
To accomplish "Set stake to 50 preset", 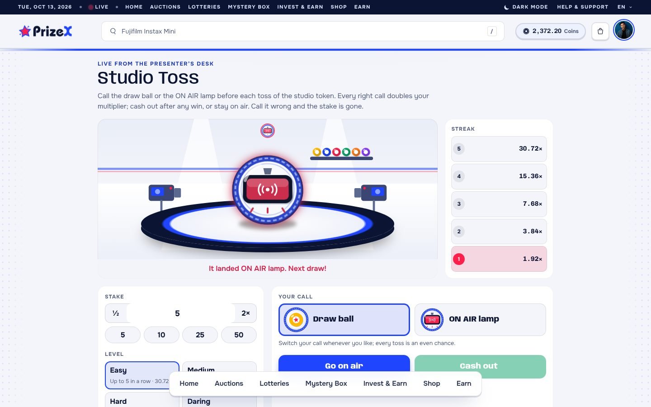I will pos(239,335).
